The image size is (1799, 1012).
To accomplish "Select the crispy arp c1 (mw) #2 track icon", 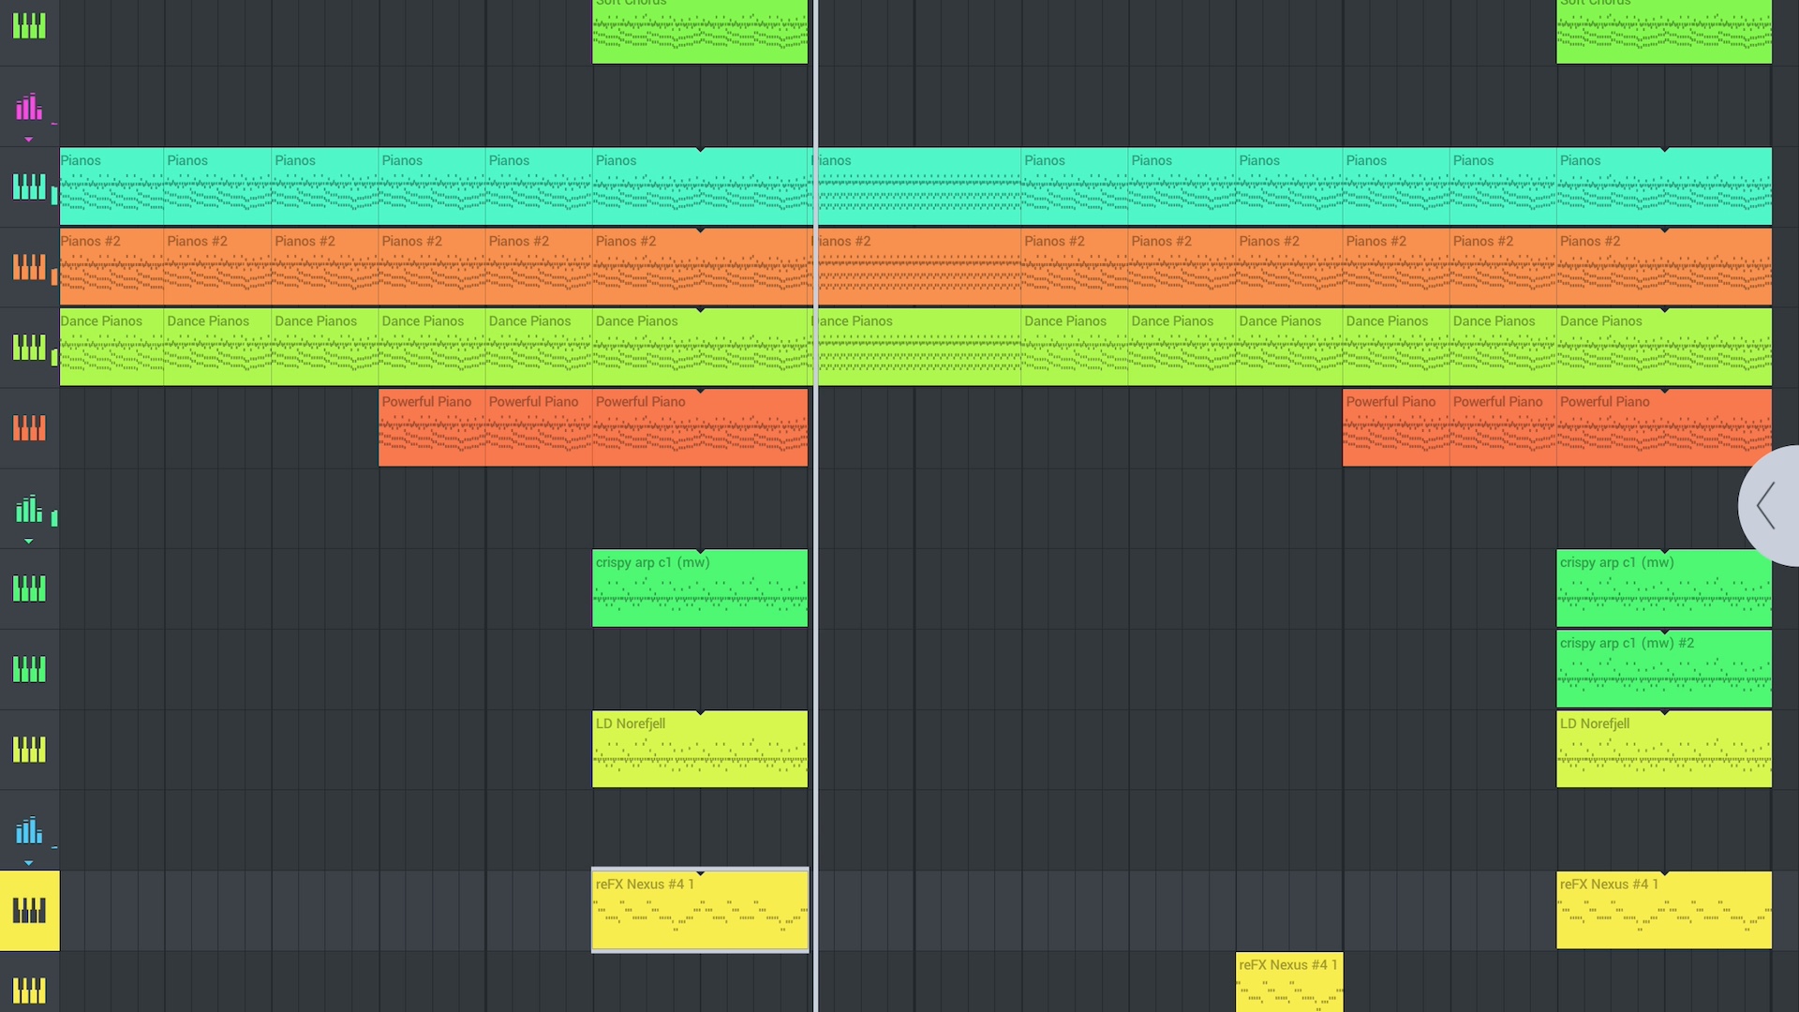I will (x=29, y=669).
